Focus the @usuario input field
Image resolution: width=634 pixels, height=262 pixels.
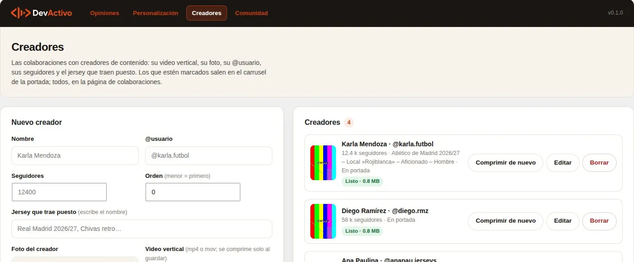[209, 155]
